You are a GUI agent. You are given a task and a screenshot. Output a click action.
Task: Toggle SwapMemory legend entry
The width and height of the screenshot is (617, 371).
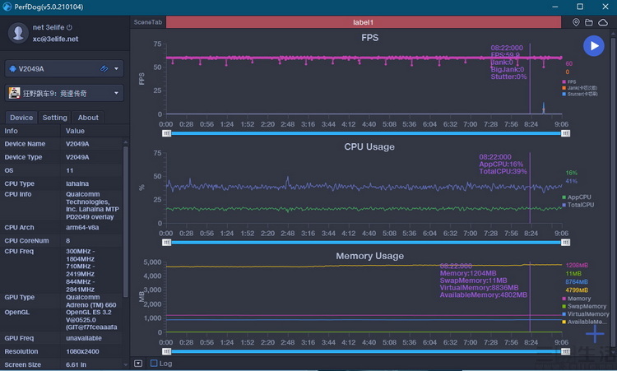[x=584, y=307]
